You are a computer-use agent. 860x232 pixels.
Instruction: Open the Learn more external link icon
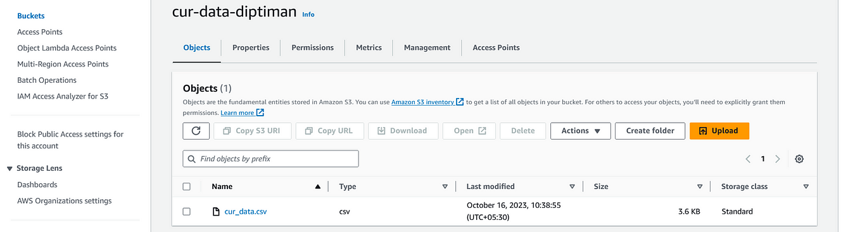pos(260,113)
